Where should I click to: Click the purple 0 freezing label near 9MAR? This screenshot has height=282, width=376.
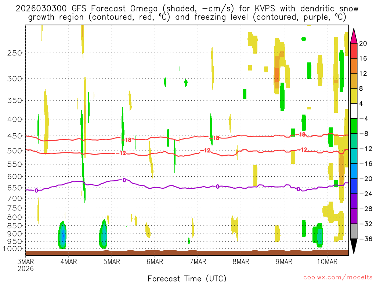click(298, 189)
